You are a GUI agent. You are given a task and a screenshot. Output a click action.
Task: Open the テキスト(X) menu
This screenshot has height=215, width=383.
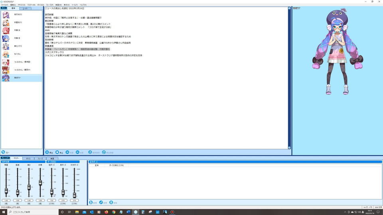22,5
